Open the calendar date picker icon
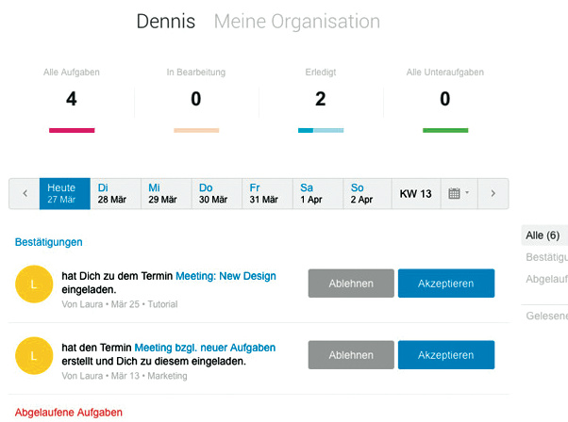This screenshot has width=568, height=422. click(x=458, y=194)
